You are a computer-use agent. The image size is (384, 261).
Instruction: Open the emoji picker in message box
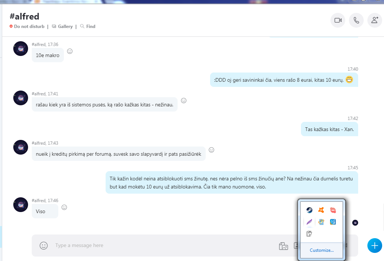tap(44, 246)
